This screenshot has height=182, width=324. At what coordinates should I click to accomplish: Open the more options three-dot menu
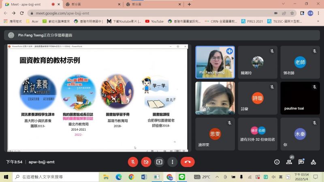pyautogui.click(x=173, y=162)
